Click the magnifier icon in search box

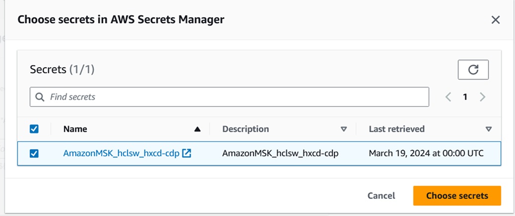pos(40,97)
